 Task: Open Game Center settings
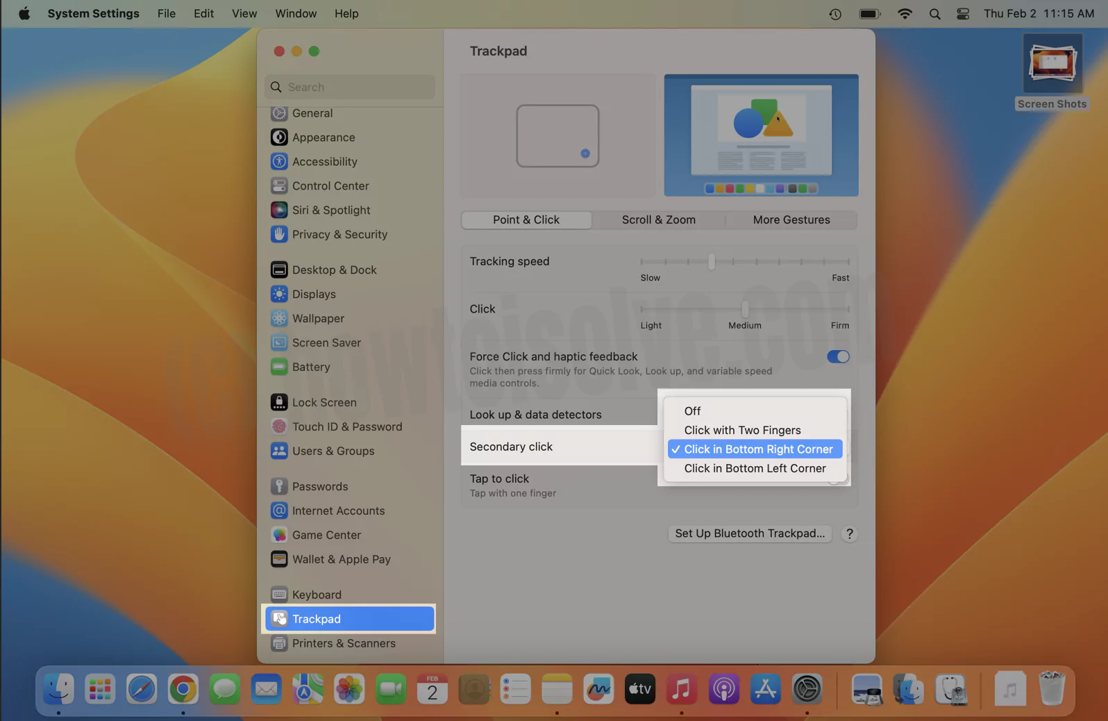350,536
